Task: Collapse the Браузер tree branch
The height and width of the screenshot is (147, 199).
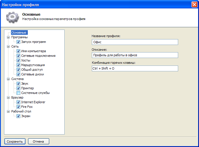Action: (x=8, y=97)
